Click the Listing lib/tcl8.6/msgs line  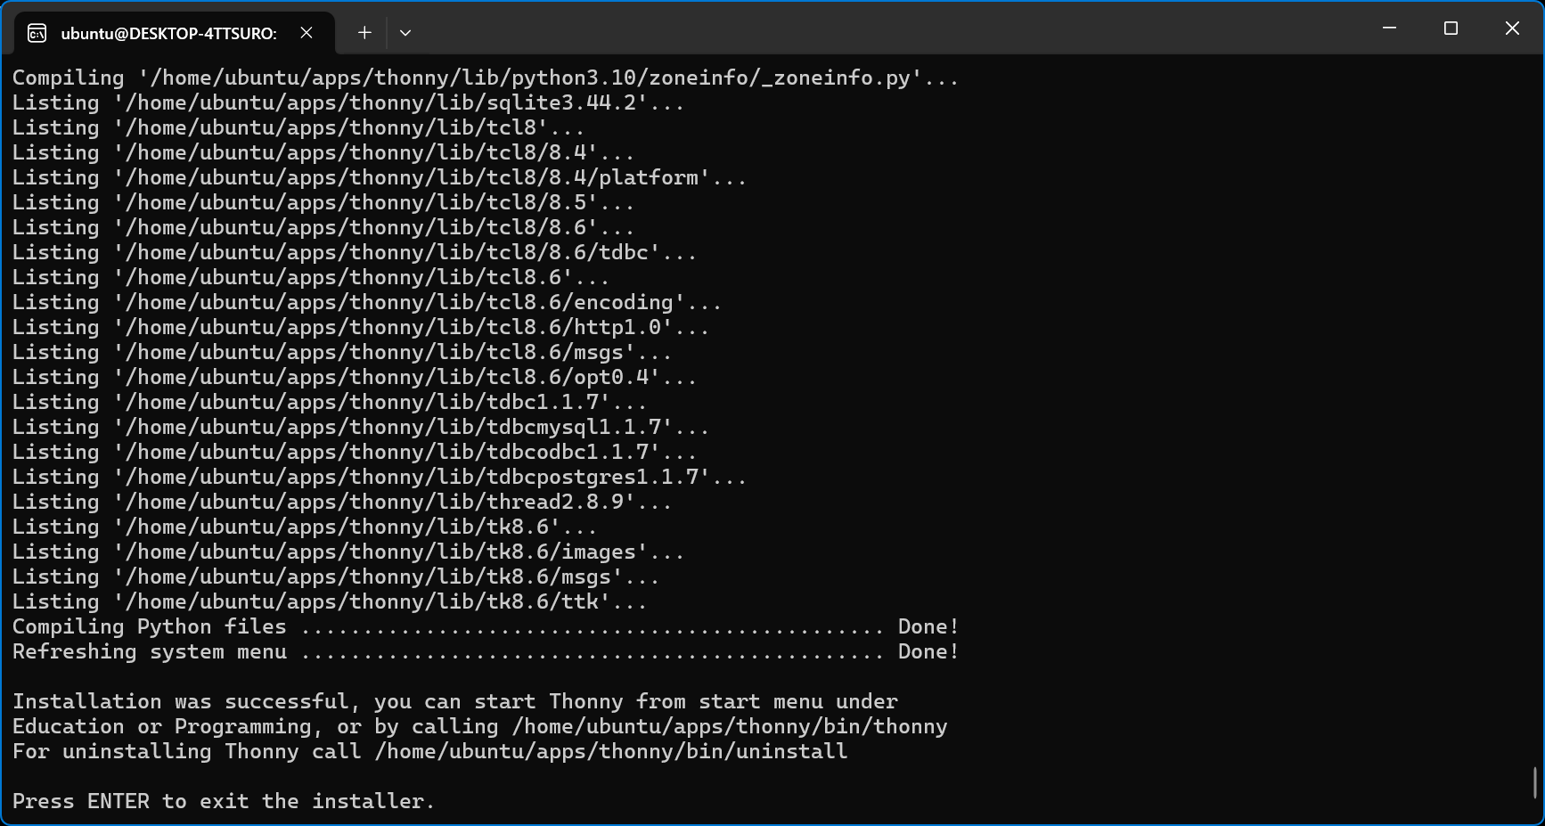342,352
